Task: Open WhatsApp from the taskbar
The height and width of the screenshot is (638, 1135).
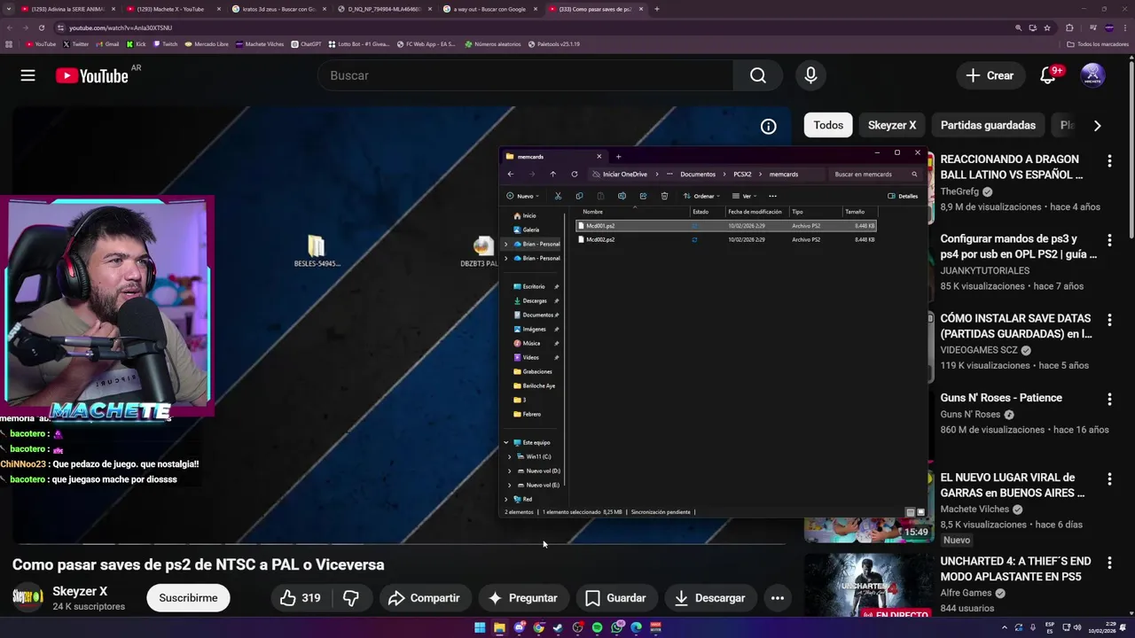Action: [x=616, y=627]
